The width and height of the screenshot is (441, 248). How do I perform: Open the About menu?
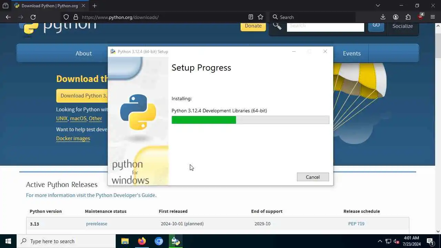tap(84, 53)
